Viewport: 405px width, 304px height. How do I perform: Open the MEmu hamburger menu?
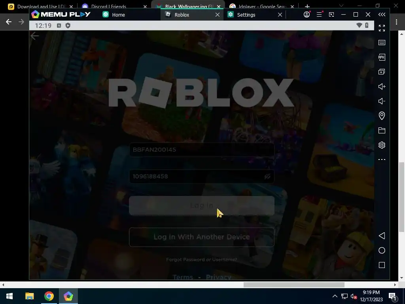pyautogui.click(x=319, y=15)
